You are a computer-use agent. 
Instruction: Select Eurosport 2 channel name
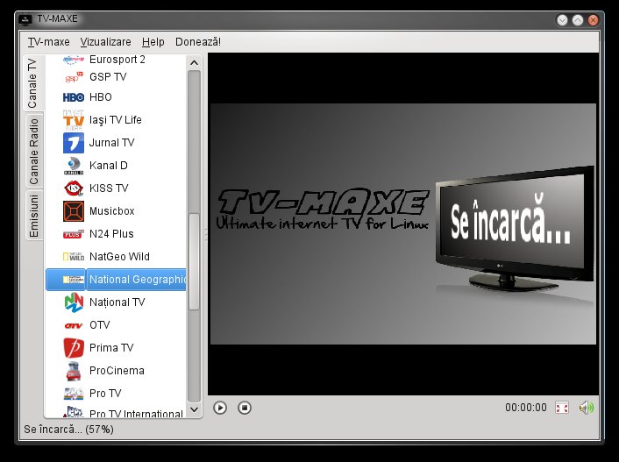tap(117, 60)
